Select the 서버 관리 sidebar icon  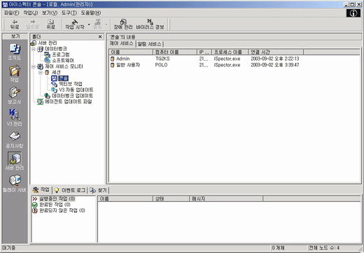point(15,161)
